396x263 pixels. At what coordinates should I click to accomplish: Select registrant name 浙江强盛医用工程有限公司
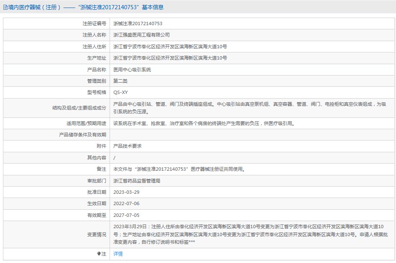pos(142,35)
